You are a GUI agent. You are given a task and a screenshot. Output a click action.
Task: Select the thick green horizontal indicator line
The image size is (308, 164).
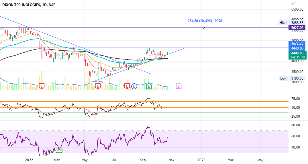tap(144, 112)
